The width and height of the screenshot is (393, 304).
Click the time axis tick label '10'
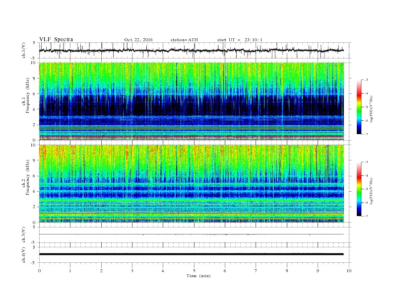pos(349,271)
